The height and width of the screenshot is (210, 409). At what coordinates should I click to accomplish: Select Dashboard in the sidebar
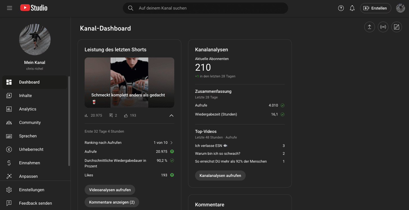click(x=35, y=82)
